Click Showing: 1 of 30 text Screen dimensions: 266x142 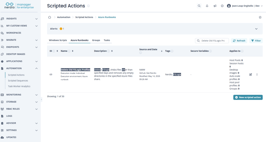(56, 96)
